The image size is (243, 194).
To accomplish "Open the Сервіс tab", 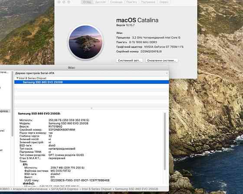I will [164, 2].
